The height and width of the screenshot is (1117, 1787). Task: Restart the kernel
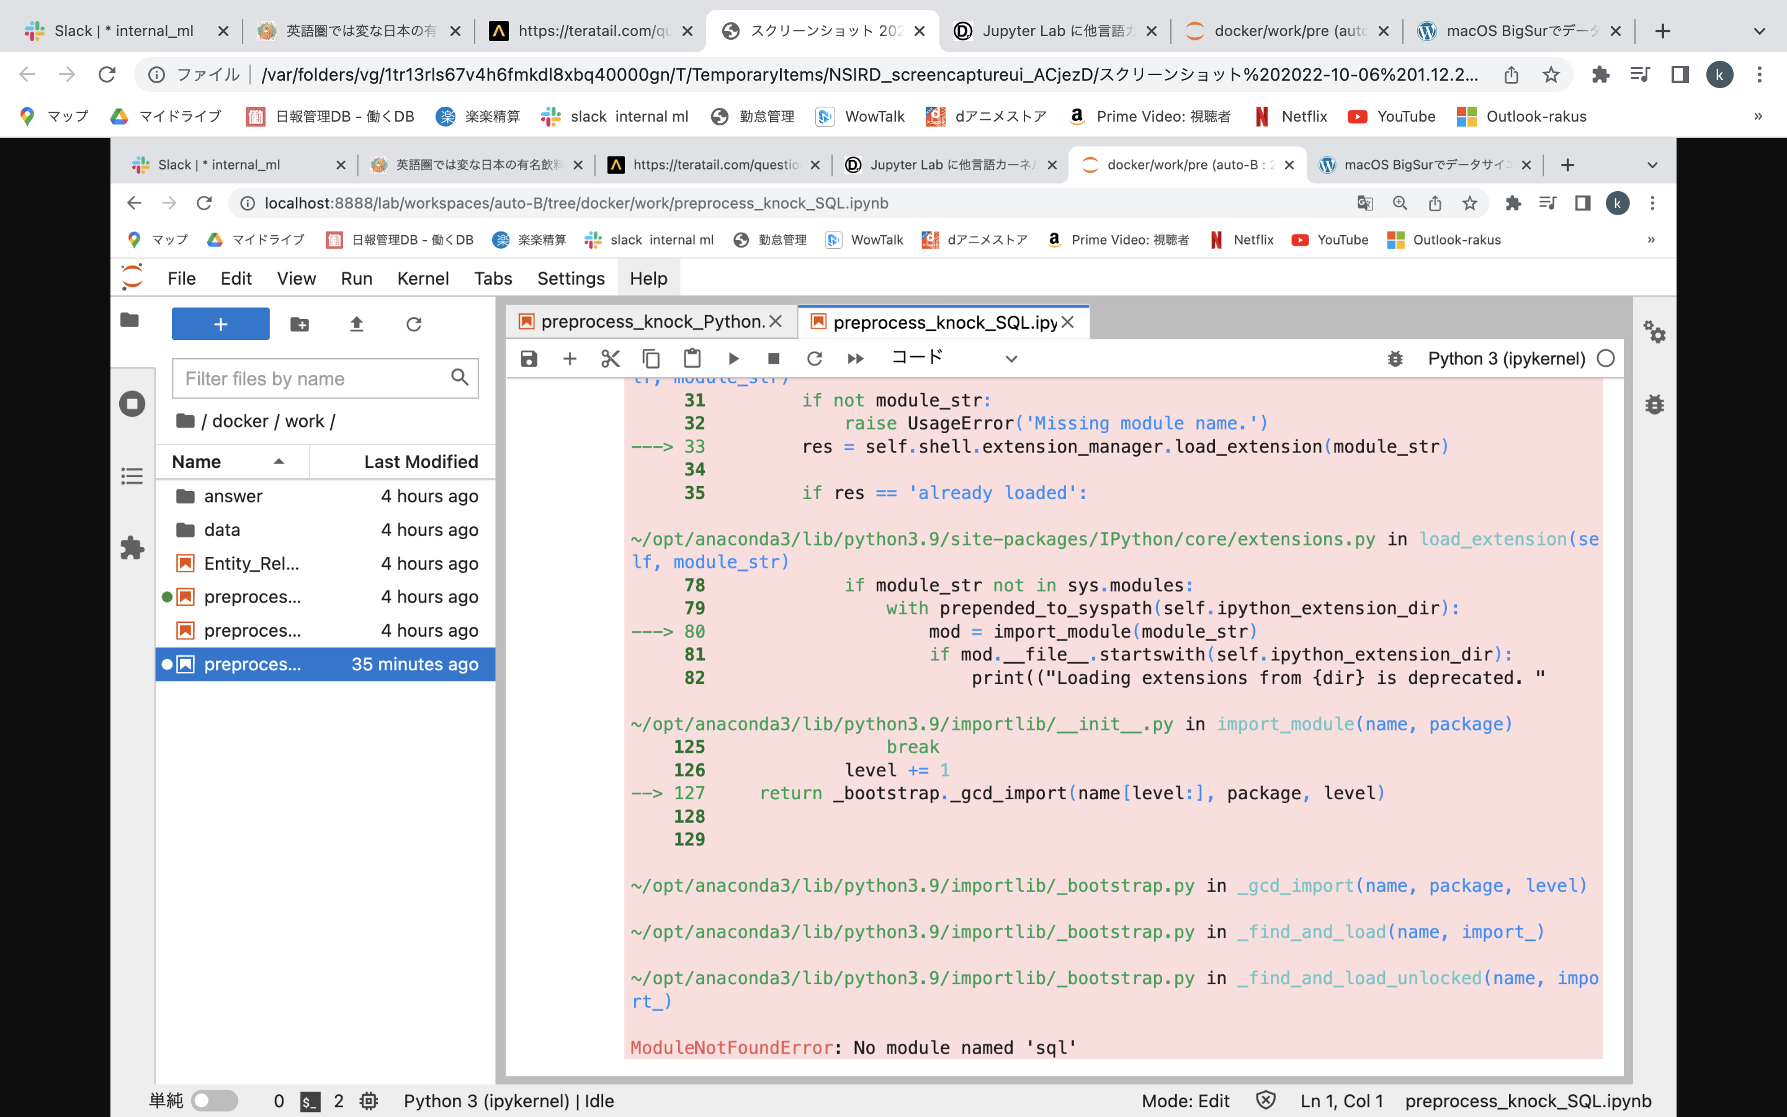click(815, 358)
